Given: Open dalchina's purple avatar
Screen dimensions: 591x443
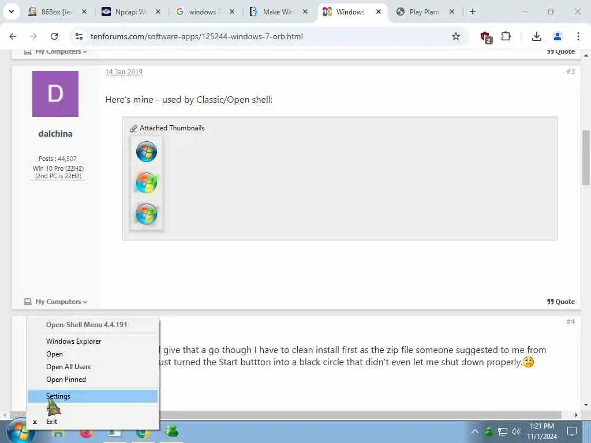Looking at the screenshot, I should (x=55, y=94).
